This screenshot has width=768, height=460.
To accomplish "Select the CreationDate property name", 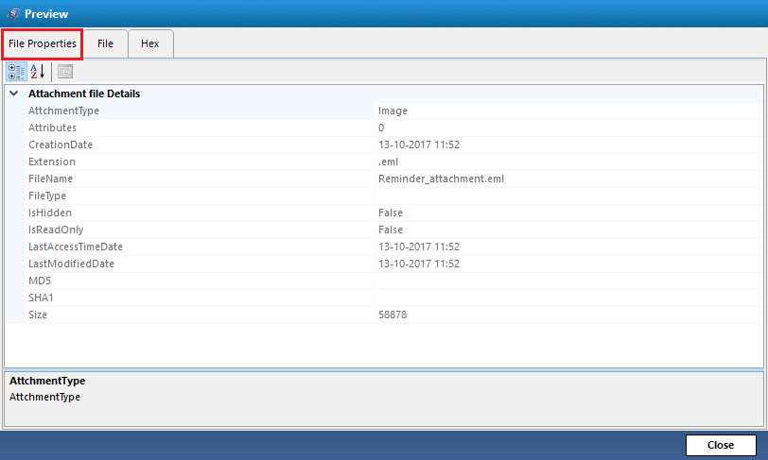I will click(61, 145).
